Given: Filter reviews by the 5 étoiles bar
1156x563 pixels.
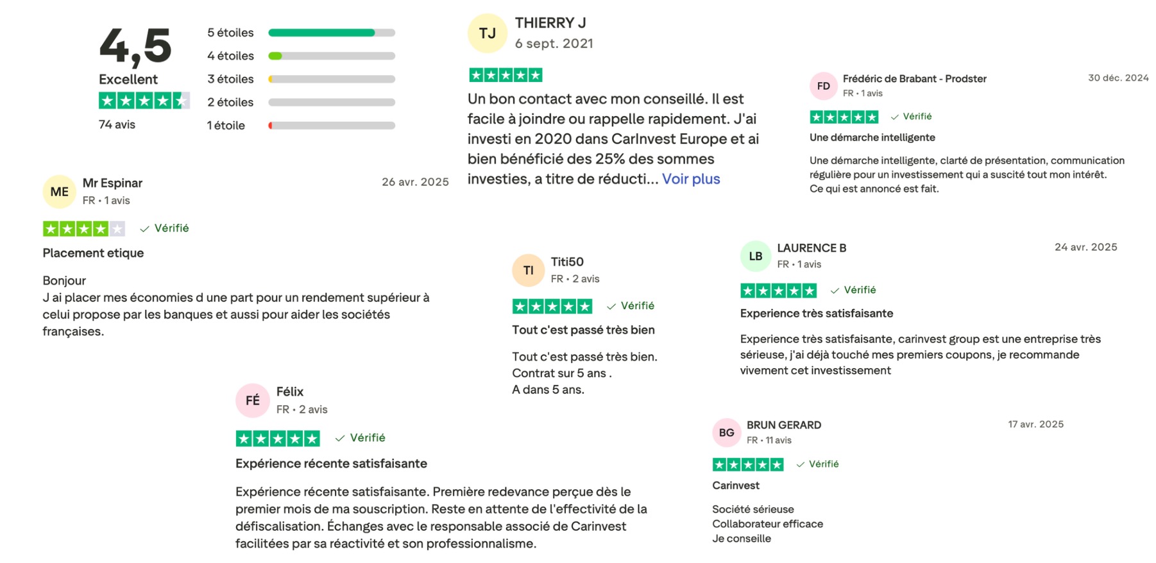Looking at the screenshot, I should pyautogui.click(x=331, y=33).
